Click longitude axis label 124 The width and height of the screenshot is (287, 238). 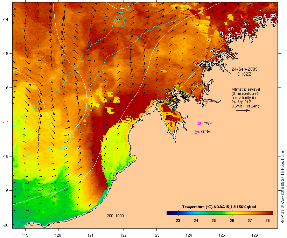[x=189, y=235]
